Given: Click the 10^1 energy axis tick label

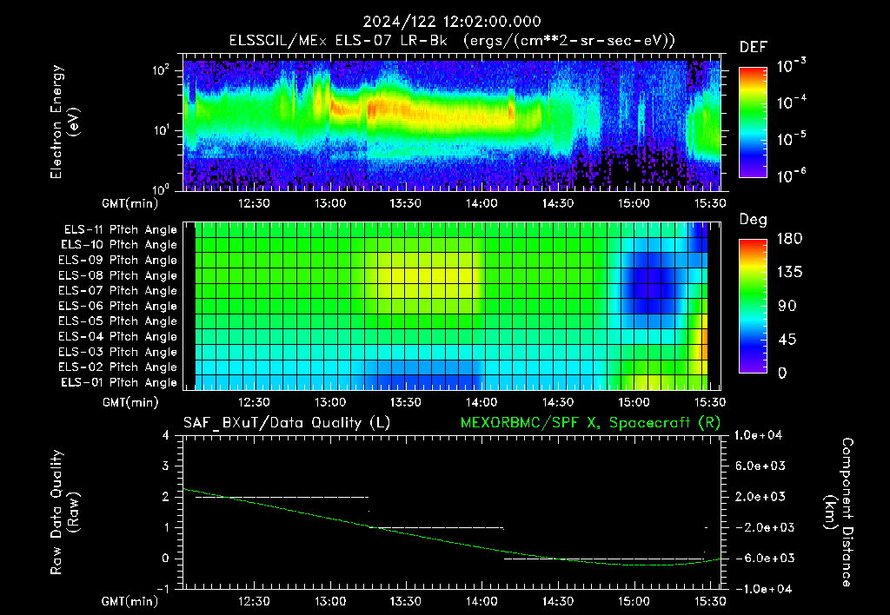Looking at the screenshot, I should (x=161, y=130).
